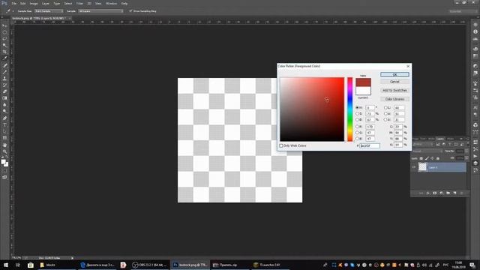Select the Zoom tool
The width and height of the screenshot is (480, 270).
tap(4, 151)
